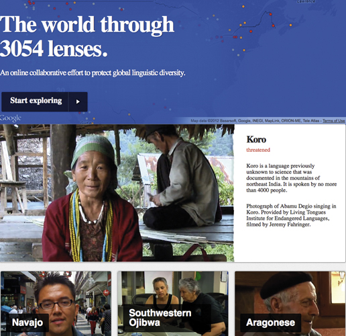Click the Koro featured photograph
This screenshot has width=346, height=336.
[x=117, y=193]
